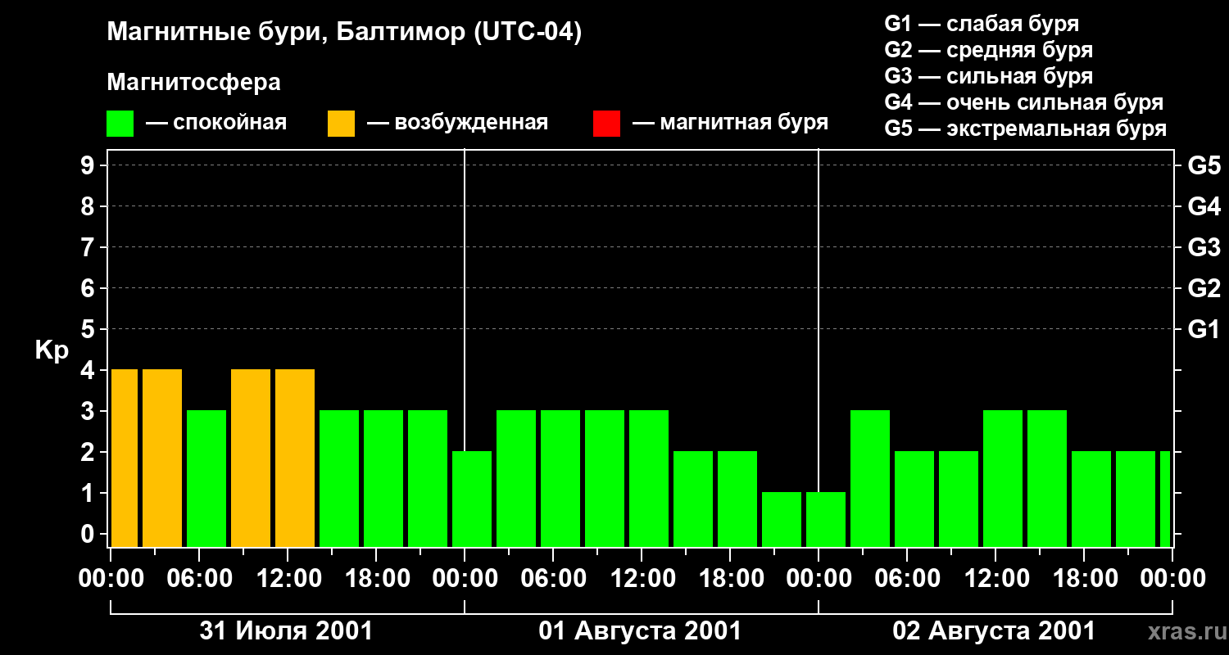Click the G2 storm level label on right axis
The height and width of the screenshot is (655, 1229).
coord(1204,289)
